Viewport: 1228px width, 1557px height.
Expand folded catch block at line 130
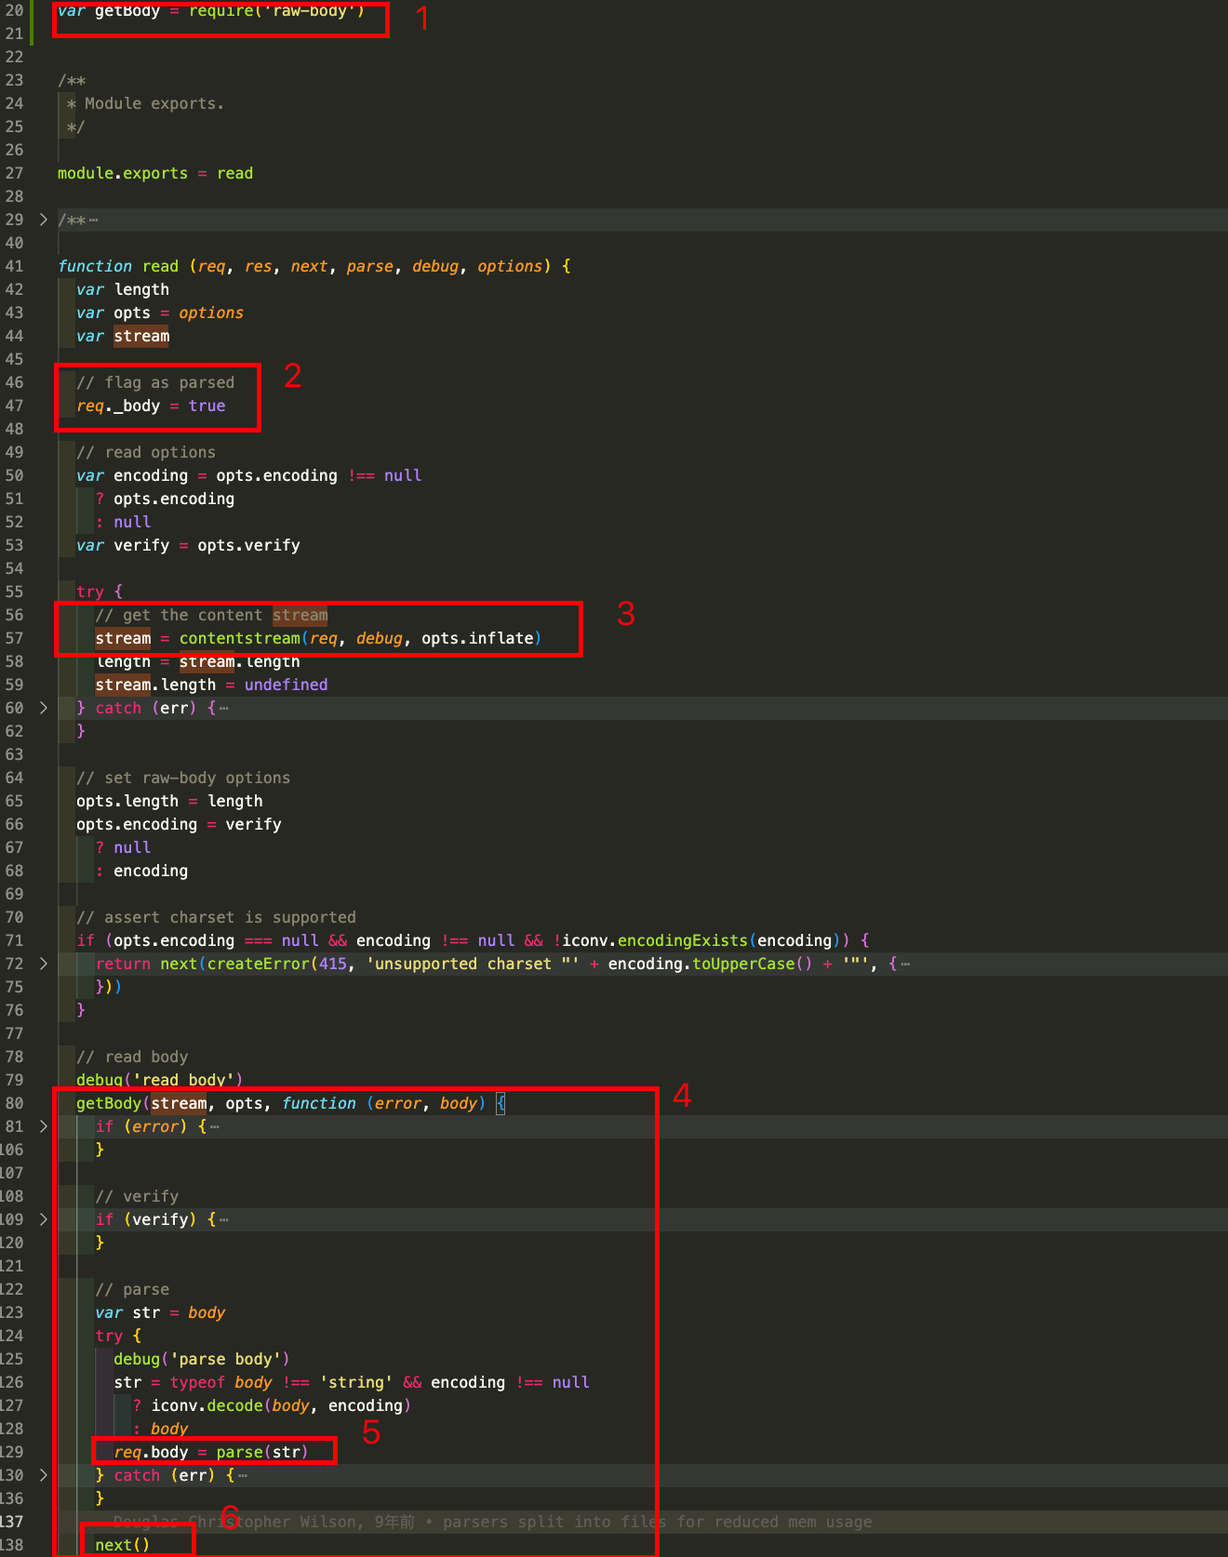[x=44, y=1475]
